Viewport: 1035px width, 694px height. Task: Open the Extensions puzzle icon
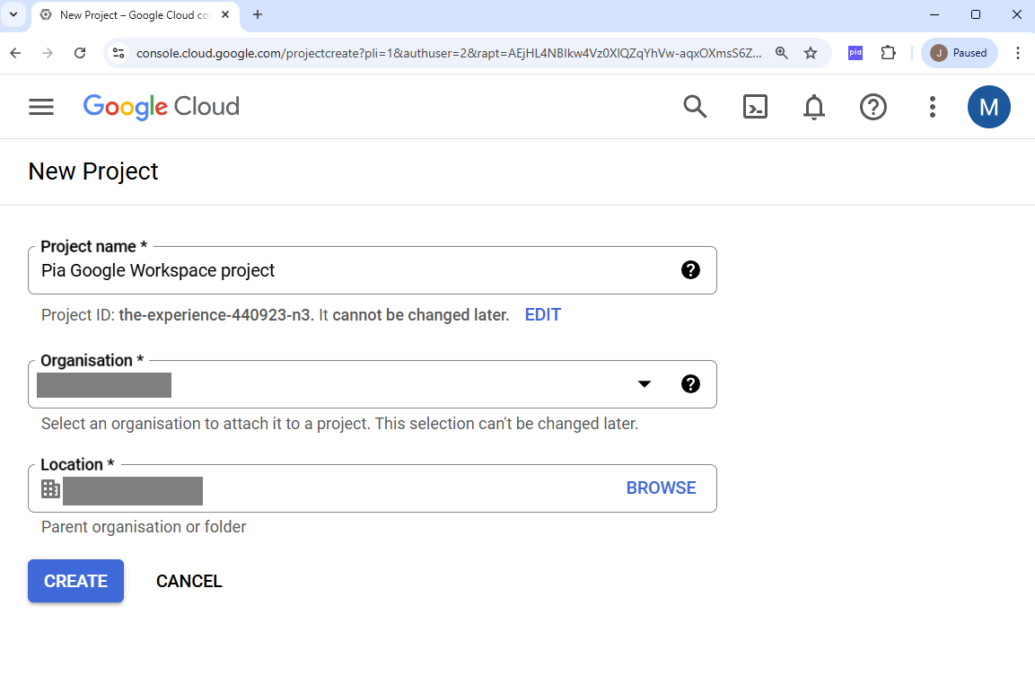pyautogui.click(x=889, y=53)
